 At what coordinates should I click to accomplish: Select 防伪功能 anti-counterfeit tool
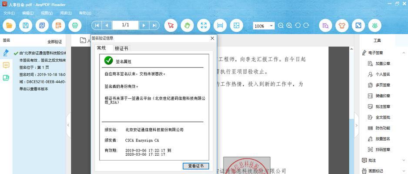[x=379, y=128]
